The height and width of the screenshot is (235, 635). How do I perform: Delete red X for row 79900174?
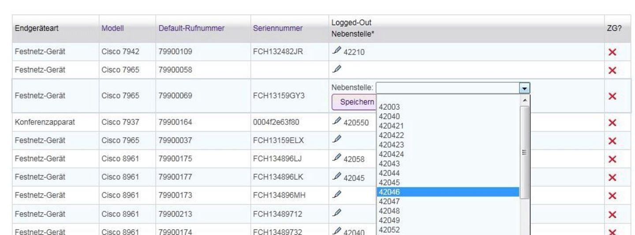pyautogui.click(x=612, y=231)
